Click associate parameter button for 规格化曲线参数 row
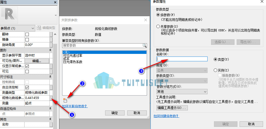Image resolution: width=266 pixels, height=129 pixels. 51,98
